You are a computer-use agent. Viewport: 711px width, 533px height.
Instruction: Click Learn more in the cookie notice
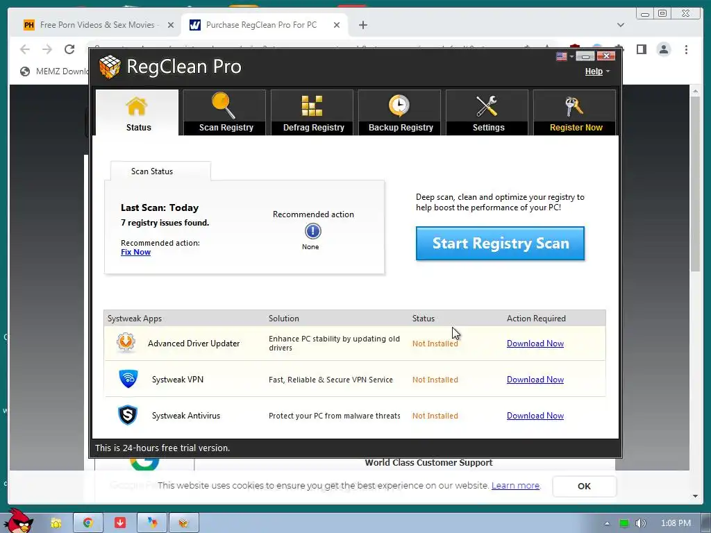click(516, 485)
